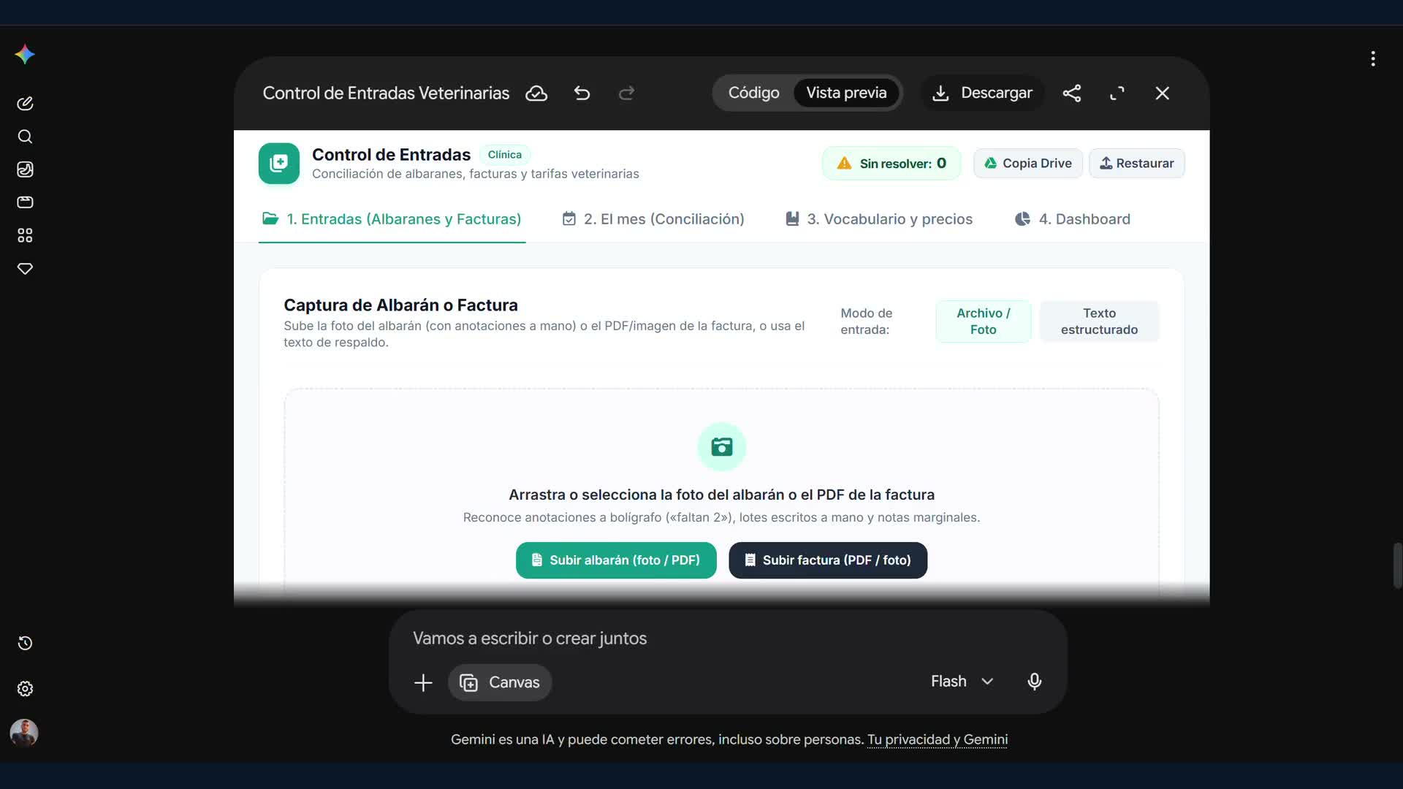Redo the canvas change
Viewport: 1403px width, 789px height.
pyautogui.click(x=626, y=94)
